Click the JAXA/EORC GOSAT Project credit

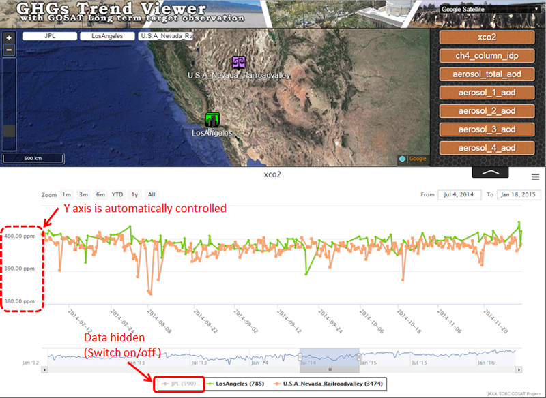(x=514, y=394)
